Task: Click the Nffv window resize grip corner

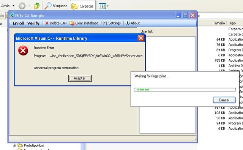Action: 194,140
